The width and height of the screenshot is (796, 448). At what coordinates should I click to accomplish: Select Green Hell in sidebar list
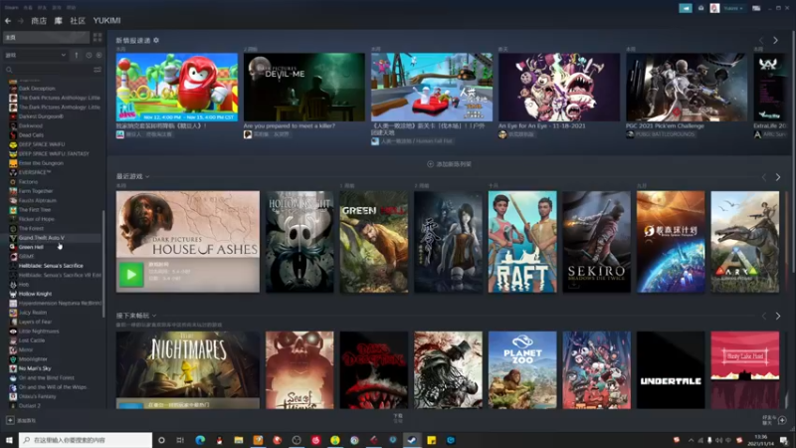click(x=31, y=247)
